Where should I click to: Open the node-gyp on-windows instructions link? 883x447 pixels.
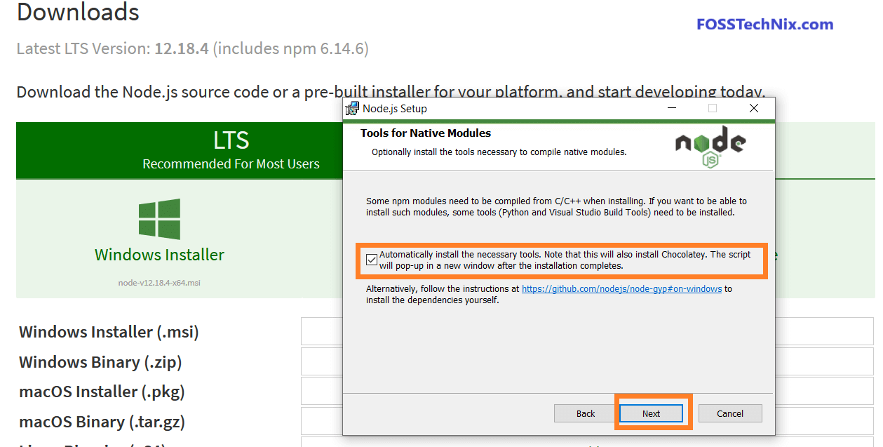point(621,288)
